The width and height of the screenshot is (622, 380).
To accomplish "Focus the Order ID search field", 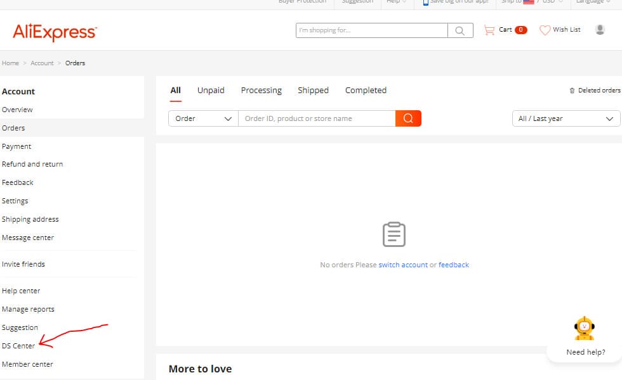I will tap(317, 118).
